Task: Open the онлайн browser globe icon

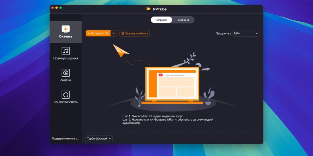Action: (66, 73)
